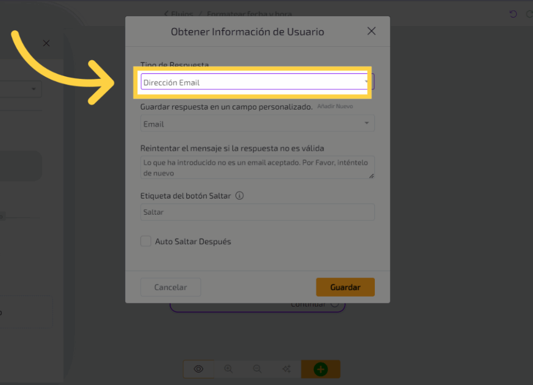Click the retry message text area

coord(257,167)
